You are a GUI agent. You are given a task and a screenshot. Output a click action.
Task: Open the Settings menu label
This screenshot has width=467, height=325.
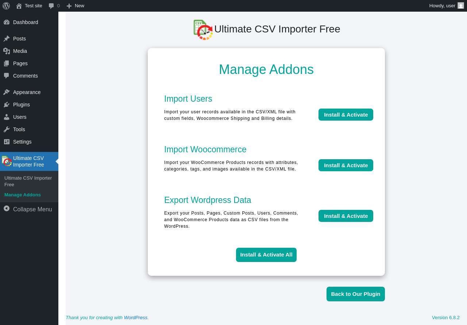click(22, 142)
